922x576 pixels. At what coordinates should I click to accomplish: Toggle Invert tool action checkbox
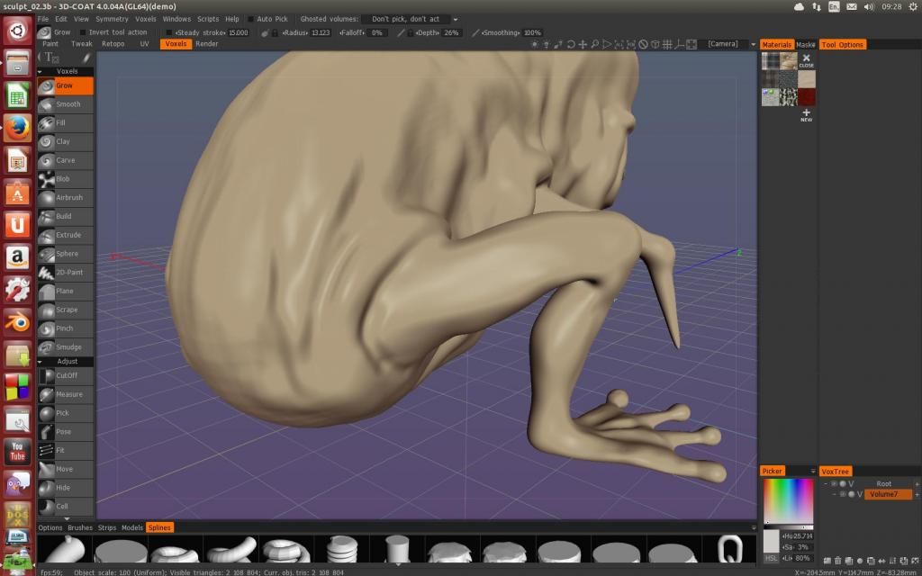point(83,32)
